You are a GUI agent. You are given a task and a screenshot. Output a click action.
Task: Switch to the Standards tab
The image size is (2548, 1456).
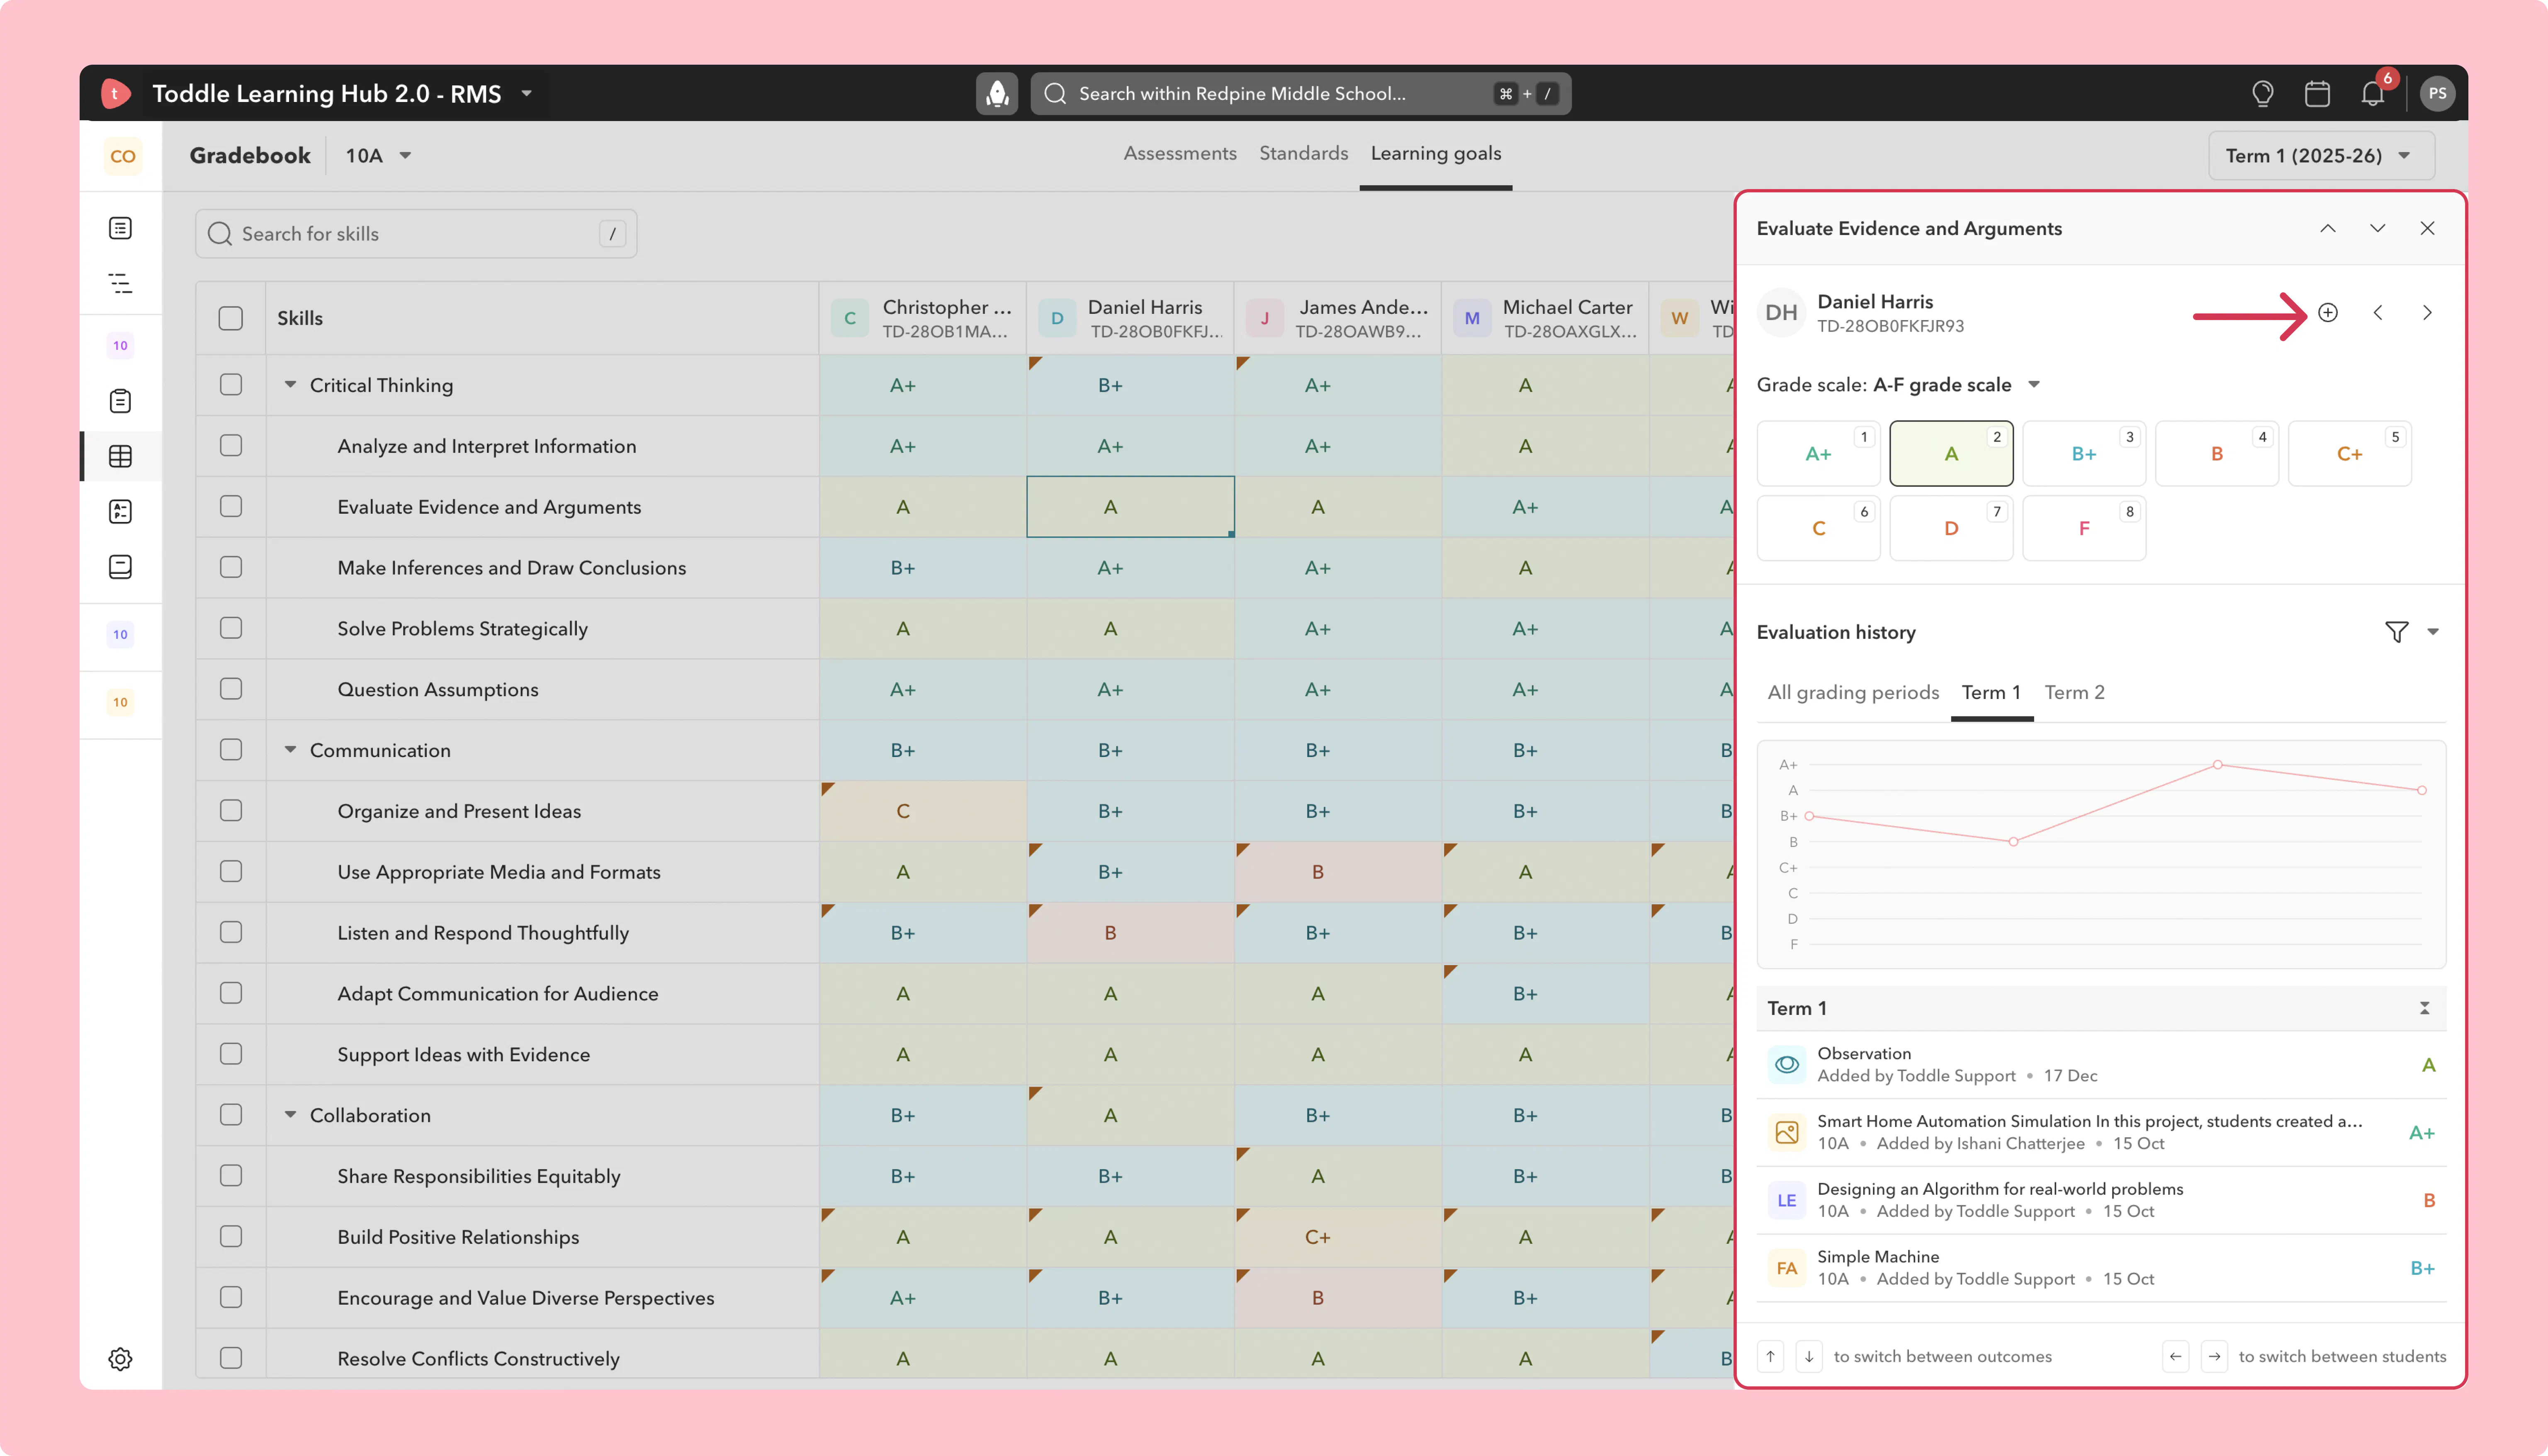[1303, 153]
